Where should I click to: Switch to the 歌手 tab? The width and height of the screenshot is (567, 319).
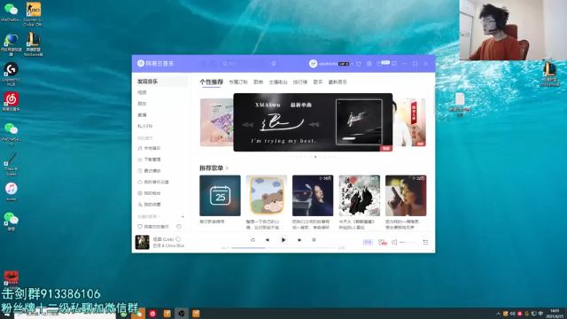[318, 82]
